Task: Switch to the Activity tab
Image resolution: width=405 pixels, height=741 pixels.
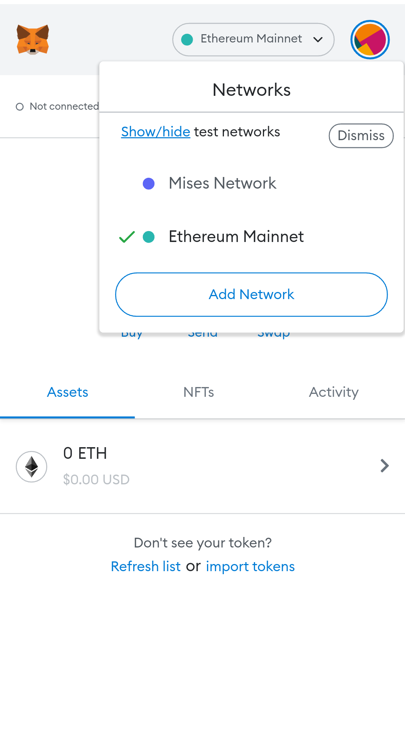Action: click(x=334, y=392)
